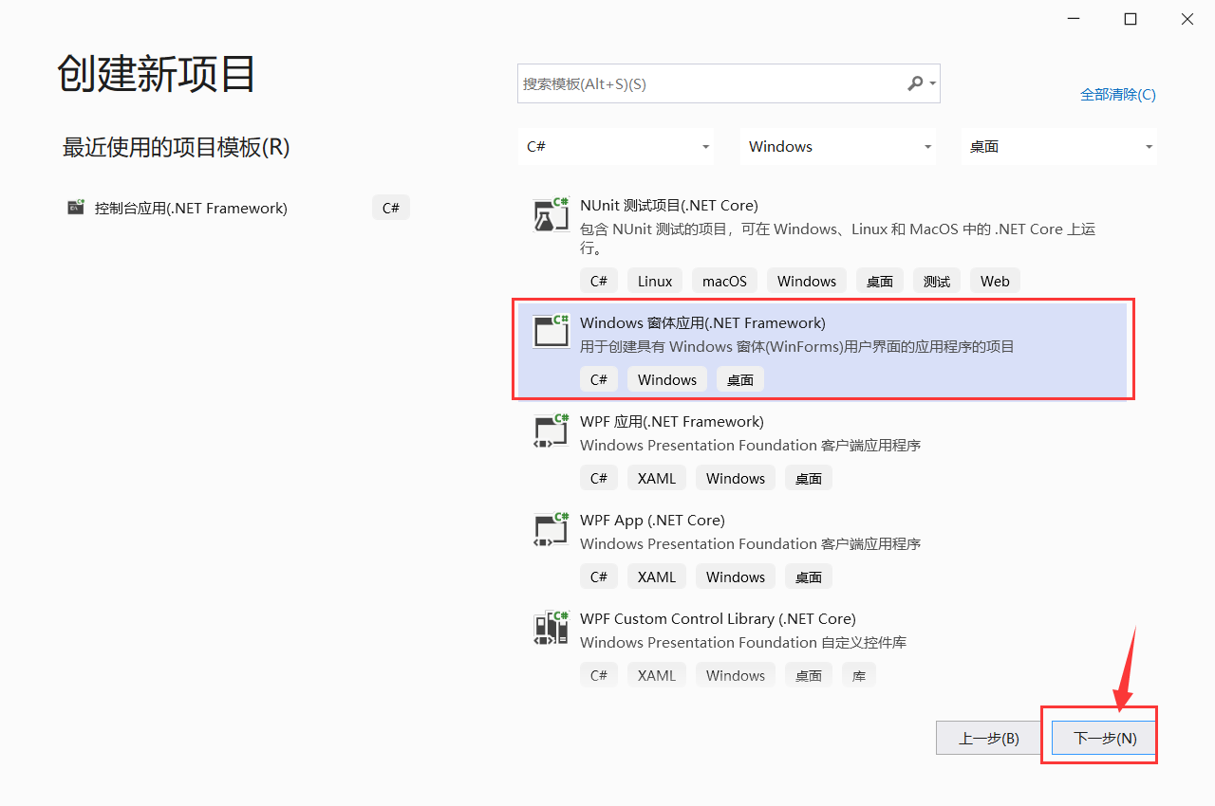Open the C# language filter dropdown
Screen dimensions: 1215x806
click(x=617, y=146)
